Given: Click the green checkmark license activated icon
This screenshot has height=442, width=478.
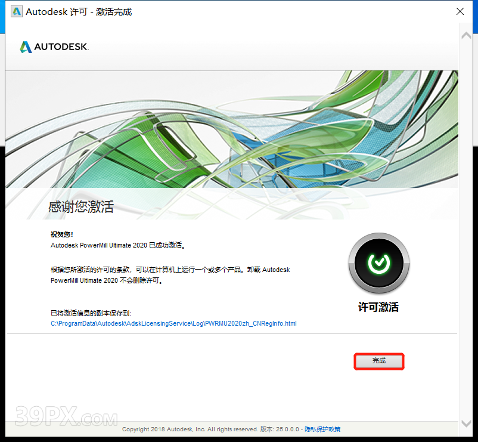Looking at the screenshot, I should click(x=379, y=263).
